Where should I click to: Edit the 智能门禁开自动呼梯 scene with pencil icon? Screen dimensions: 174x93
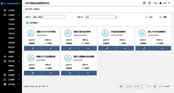tap(70, 48)
